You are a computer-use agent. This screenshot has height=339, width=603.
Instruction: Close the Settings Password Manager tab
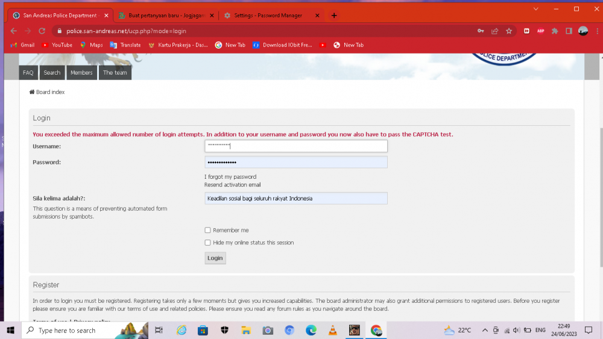317,16
